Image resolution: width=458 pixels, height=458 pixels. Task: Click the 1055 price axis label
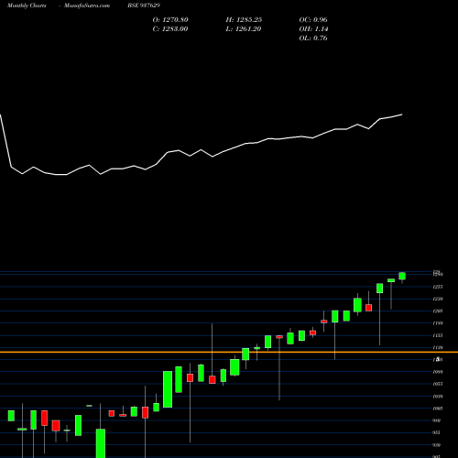tap(438, 384)
